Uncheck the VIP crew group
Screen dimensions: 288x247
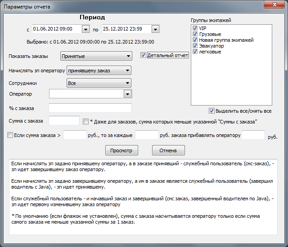(x=195, y=28)
